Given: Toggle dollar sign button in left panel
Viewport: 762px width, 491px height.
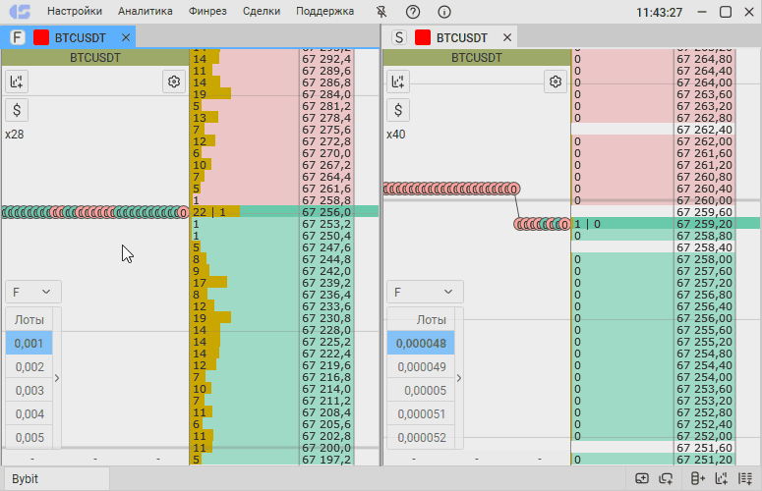Looking at the screenshot, I should pyautogui.click(x=17, y=110).
